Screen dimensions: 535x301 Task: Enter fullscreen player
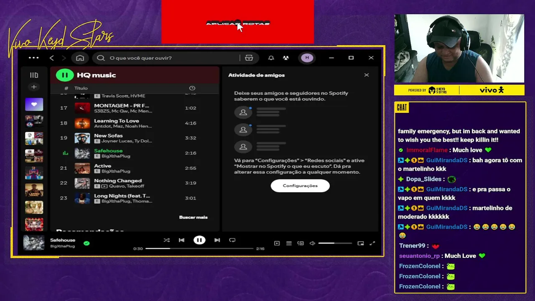[372, 243]
